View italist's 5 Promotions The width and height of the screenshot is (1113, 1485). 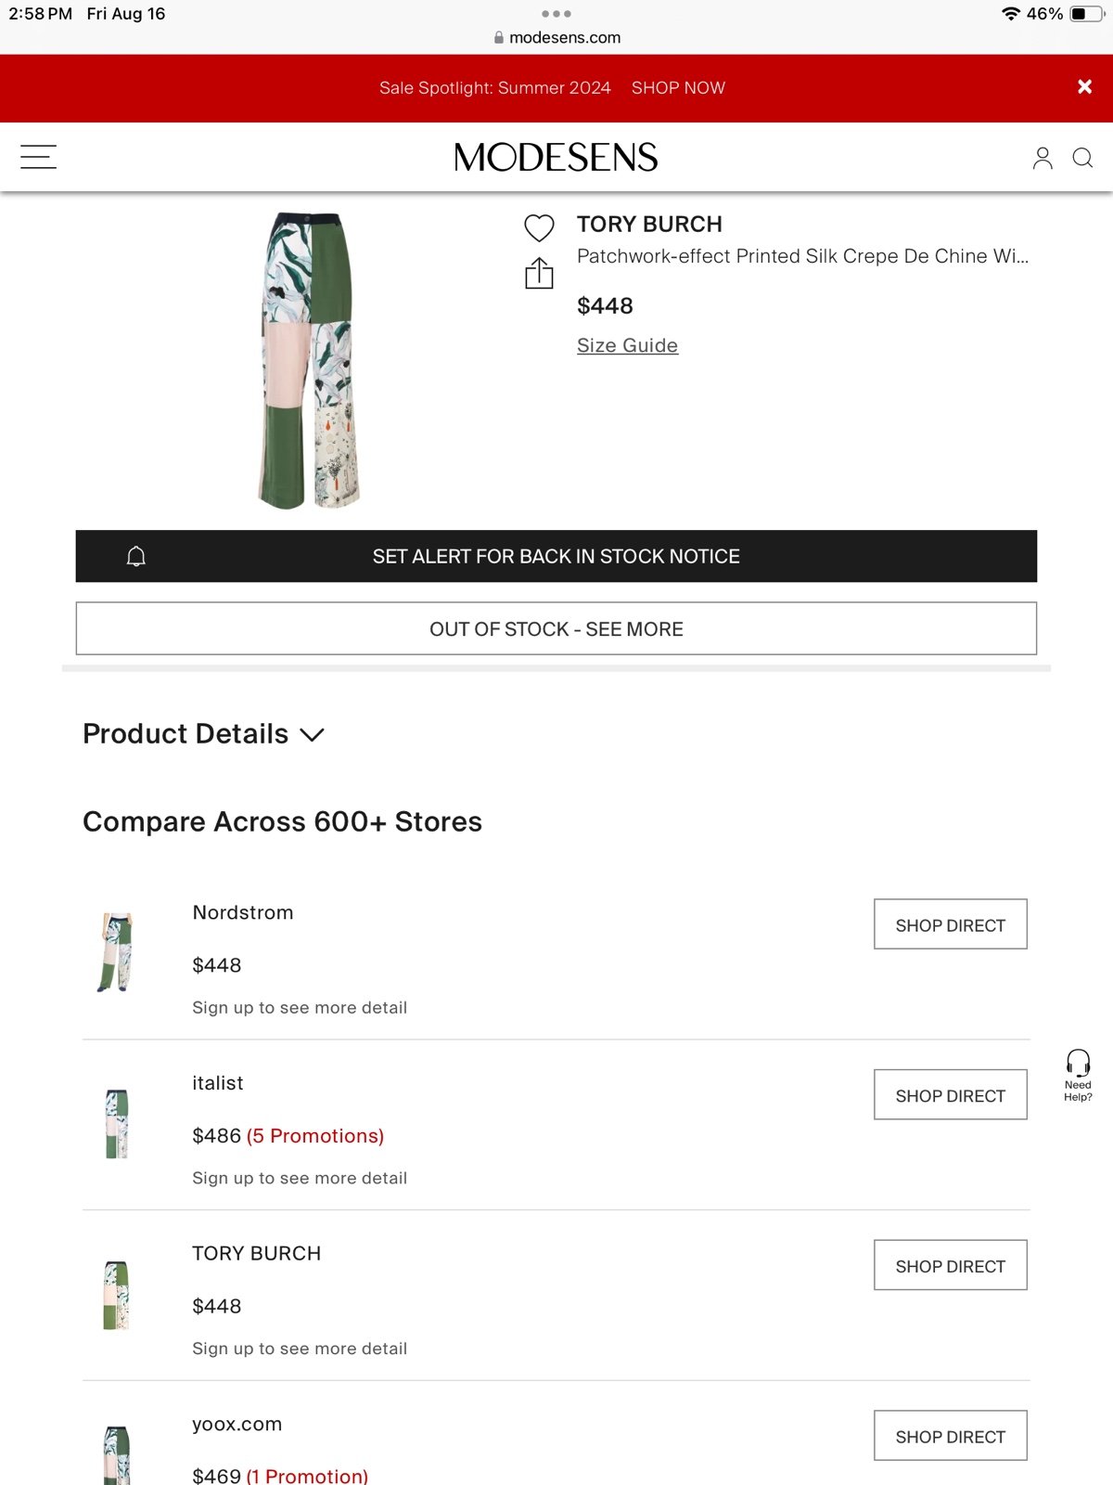pos(315,1136)
